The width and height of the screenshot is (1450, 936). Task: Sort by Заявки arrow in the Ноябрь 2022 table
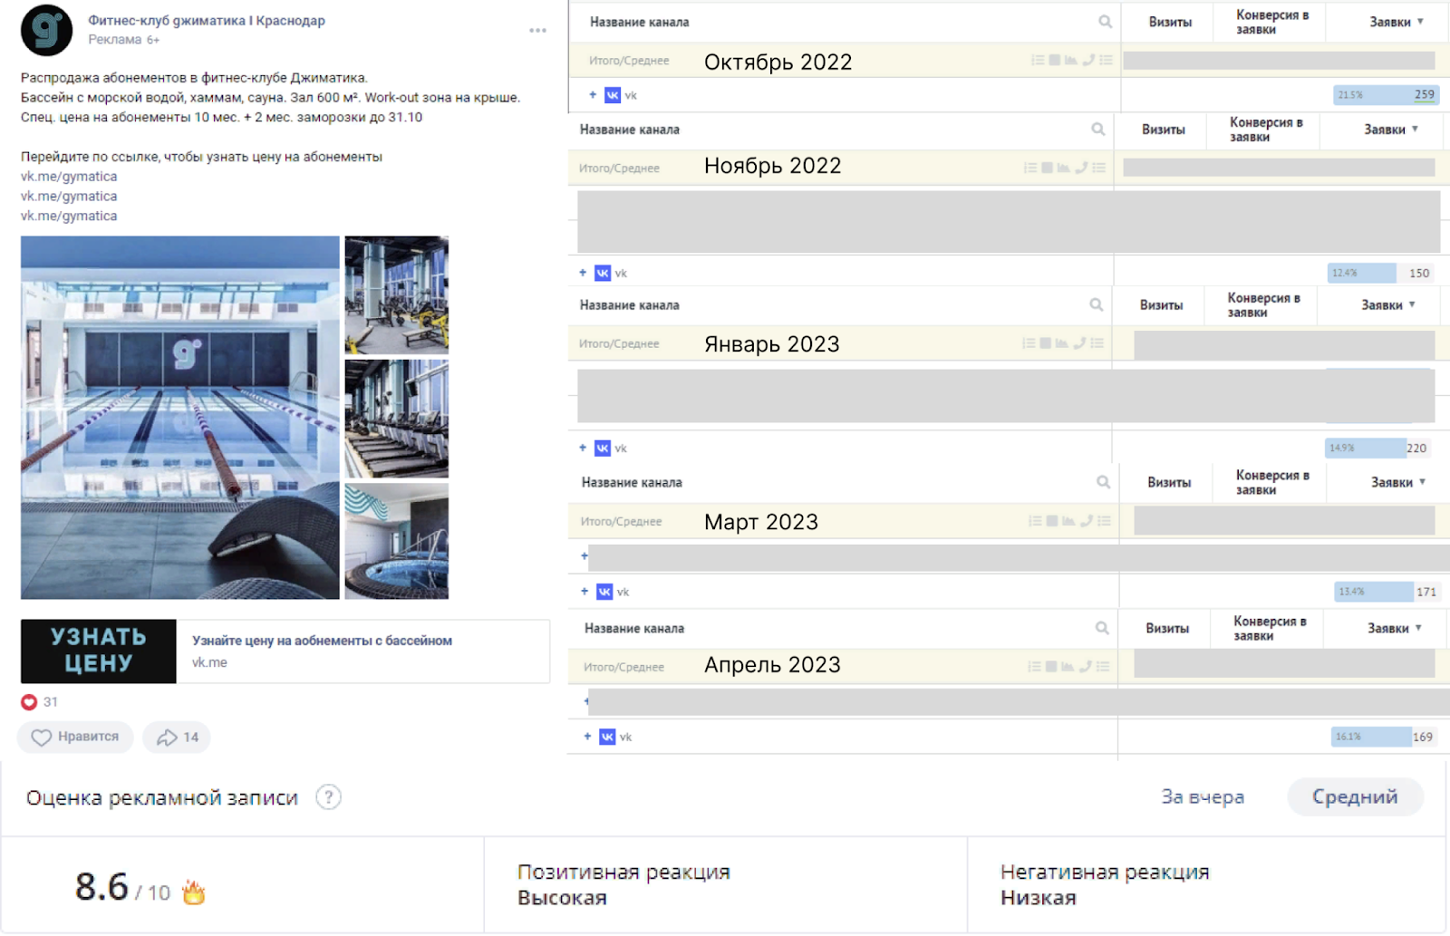click(1415, 130)
